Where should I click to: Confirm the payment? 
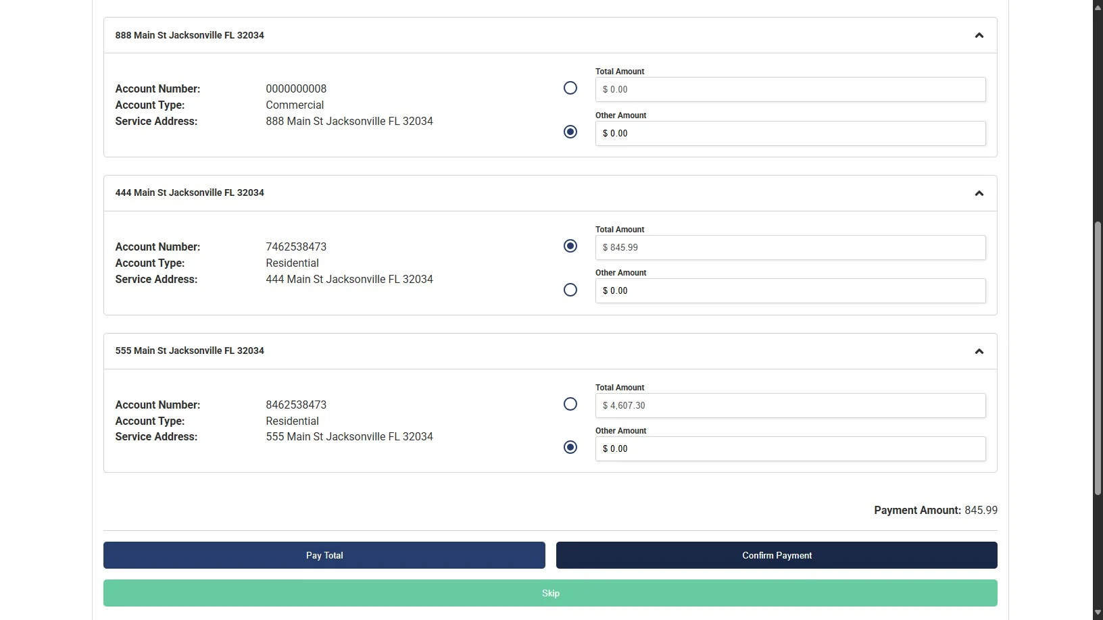777,555
